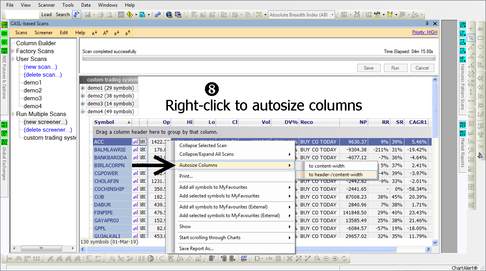Open the TI SCN scan icon
Viewport: 486px width, 271px height.
[462, 42]
